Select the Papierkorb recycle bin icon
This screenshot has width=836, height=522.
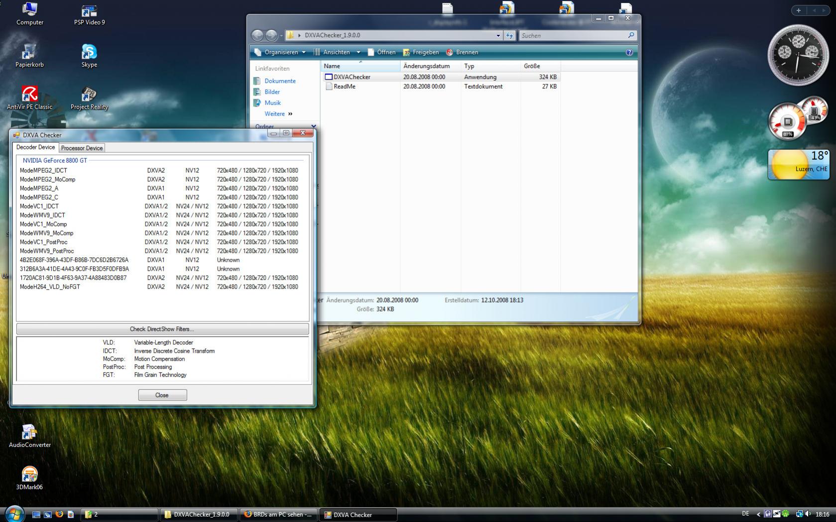[x=29, y=55]
